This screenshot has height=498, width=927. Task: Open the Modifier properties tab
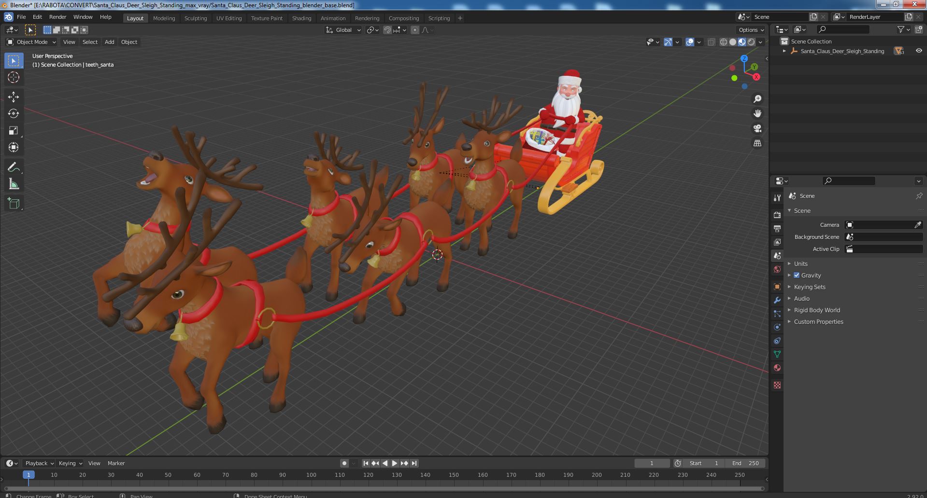(777, 300)
